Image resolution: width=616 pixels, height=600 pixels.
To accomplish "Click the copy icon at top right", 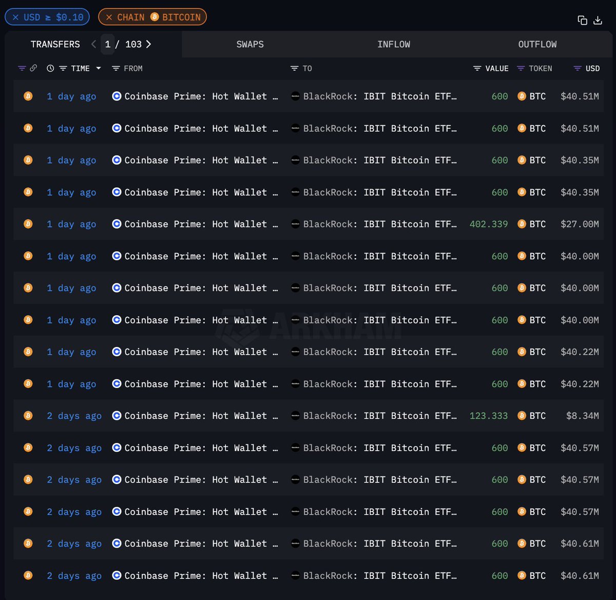I will coord(582,20).
